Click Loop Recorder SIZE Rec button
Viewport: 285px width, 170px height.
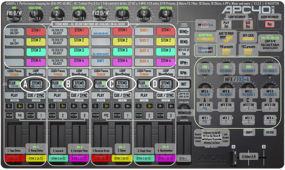click(x=248, y=25)
